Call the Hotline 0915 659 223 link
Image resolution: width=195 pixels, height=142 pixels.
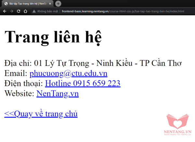pyautogui.click(x=83, y=83)
